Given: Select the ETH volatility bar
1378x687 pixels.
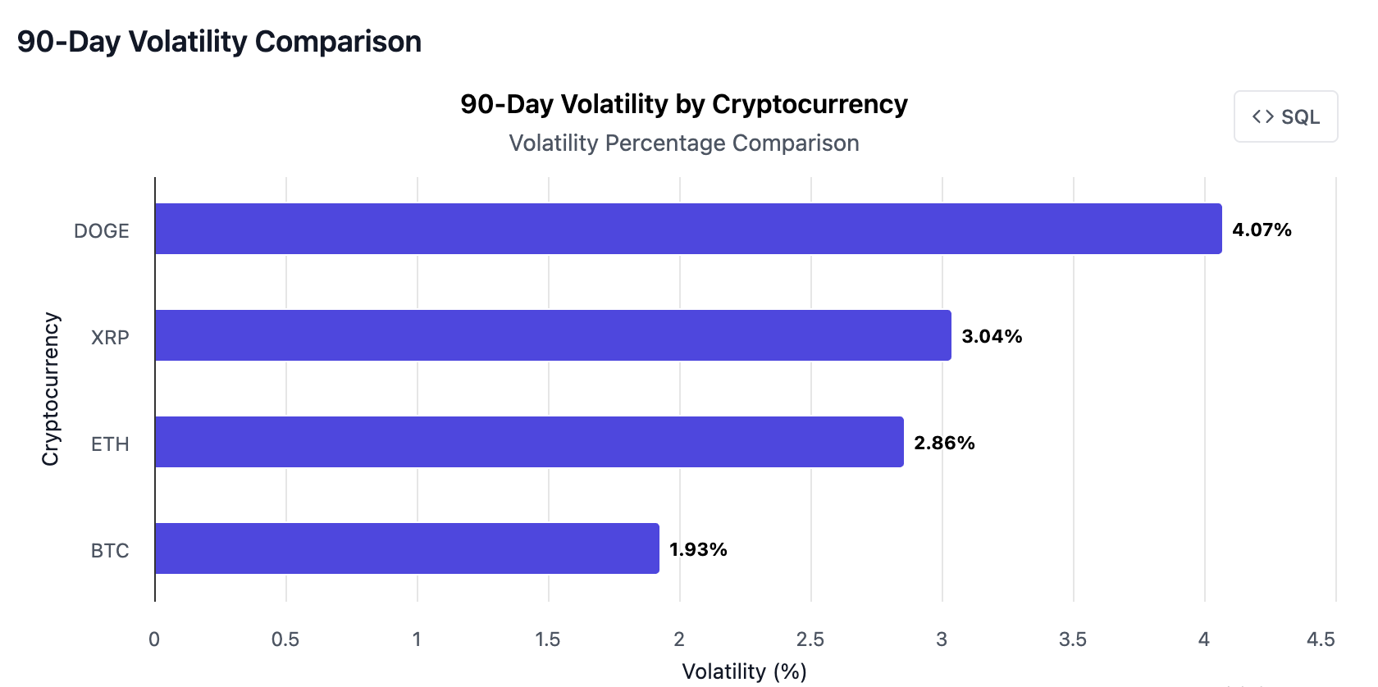Looking at the screenshot, I should coord(525,443).
